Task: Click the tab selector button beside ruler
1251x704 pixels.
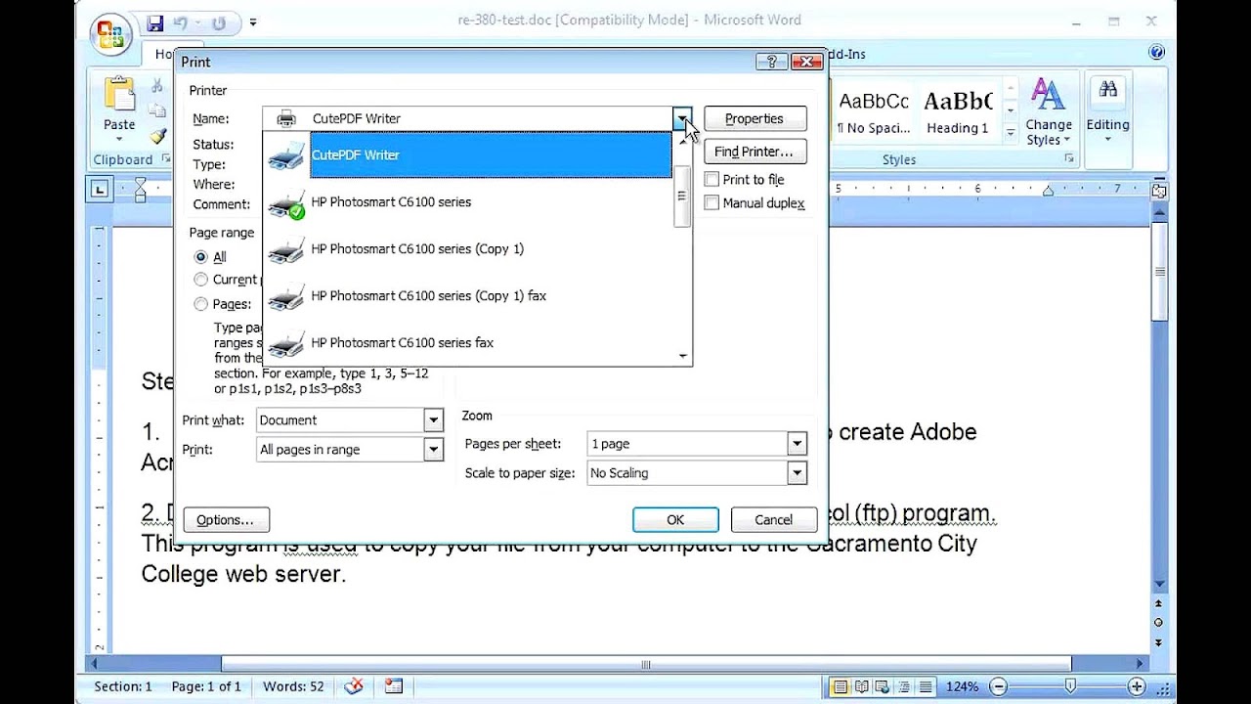Action: tap(100, 189)
